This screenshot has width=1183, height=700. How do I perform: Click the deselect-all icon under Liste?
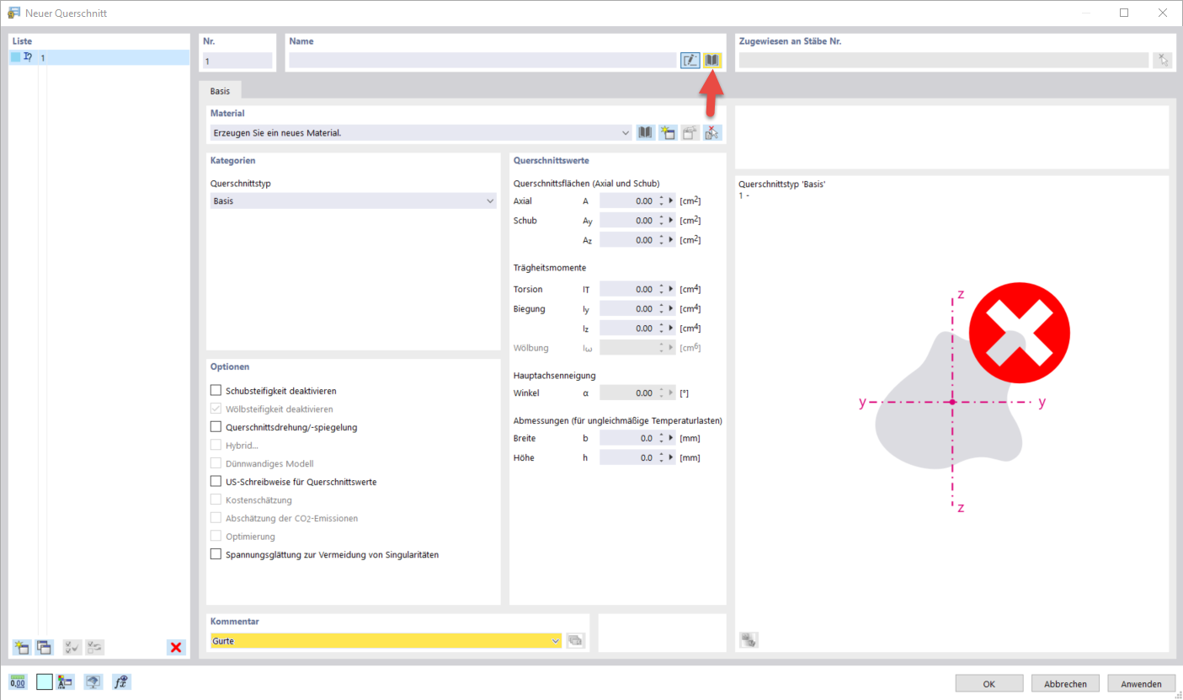[95, 647]
